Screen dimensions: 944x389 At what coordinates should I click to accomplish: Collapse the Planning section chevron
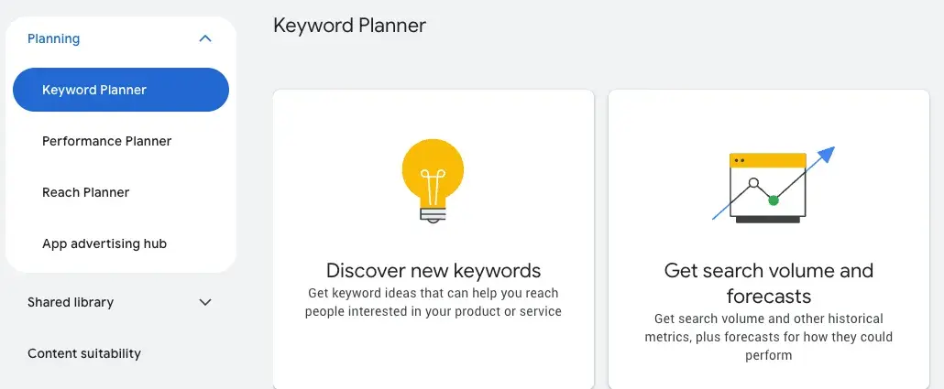[x=205, y=38]
